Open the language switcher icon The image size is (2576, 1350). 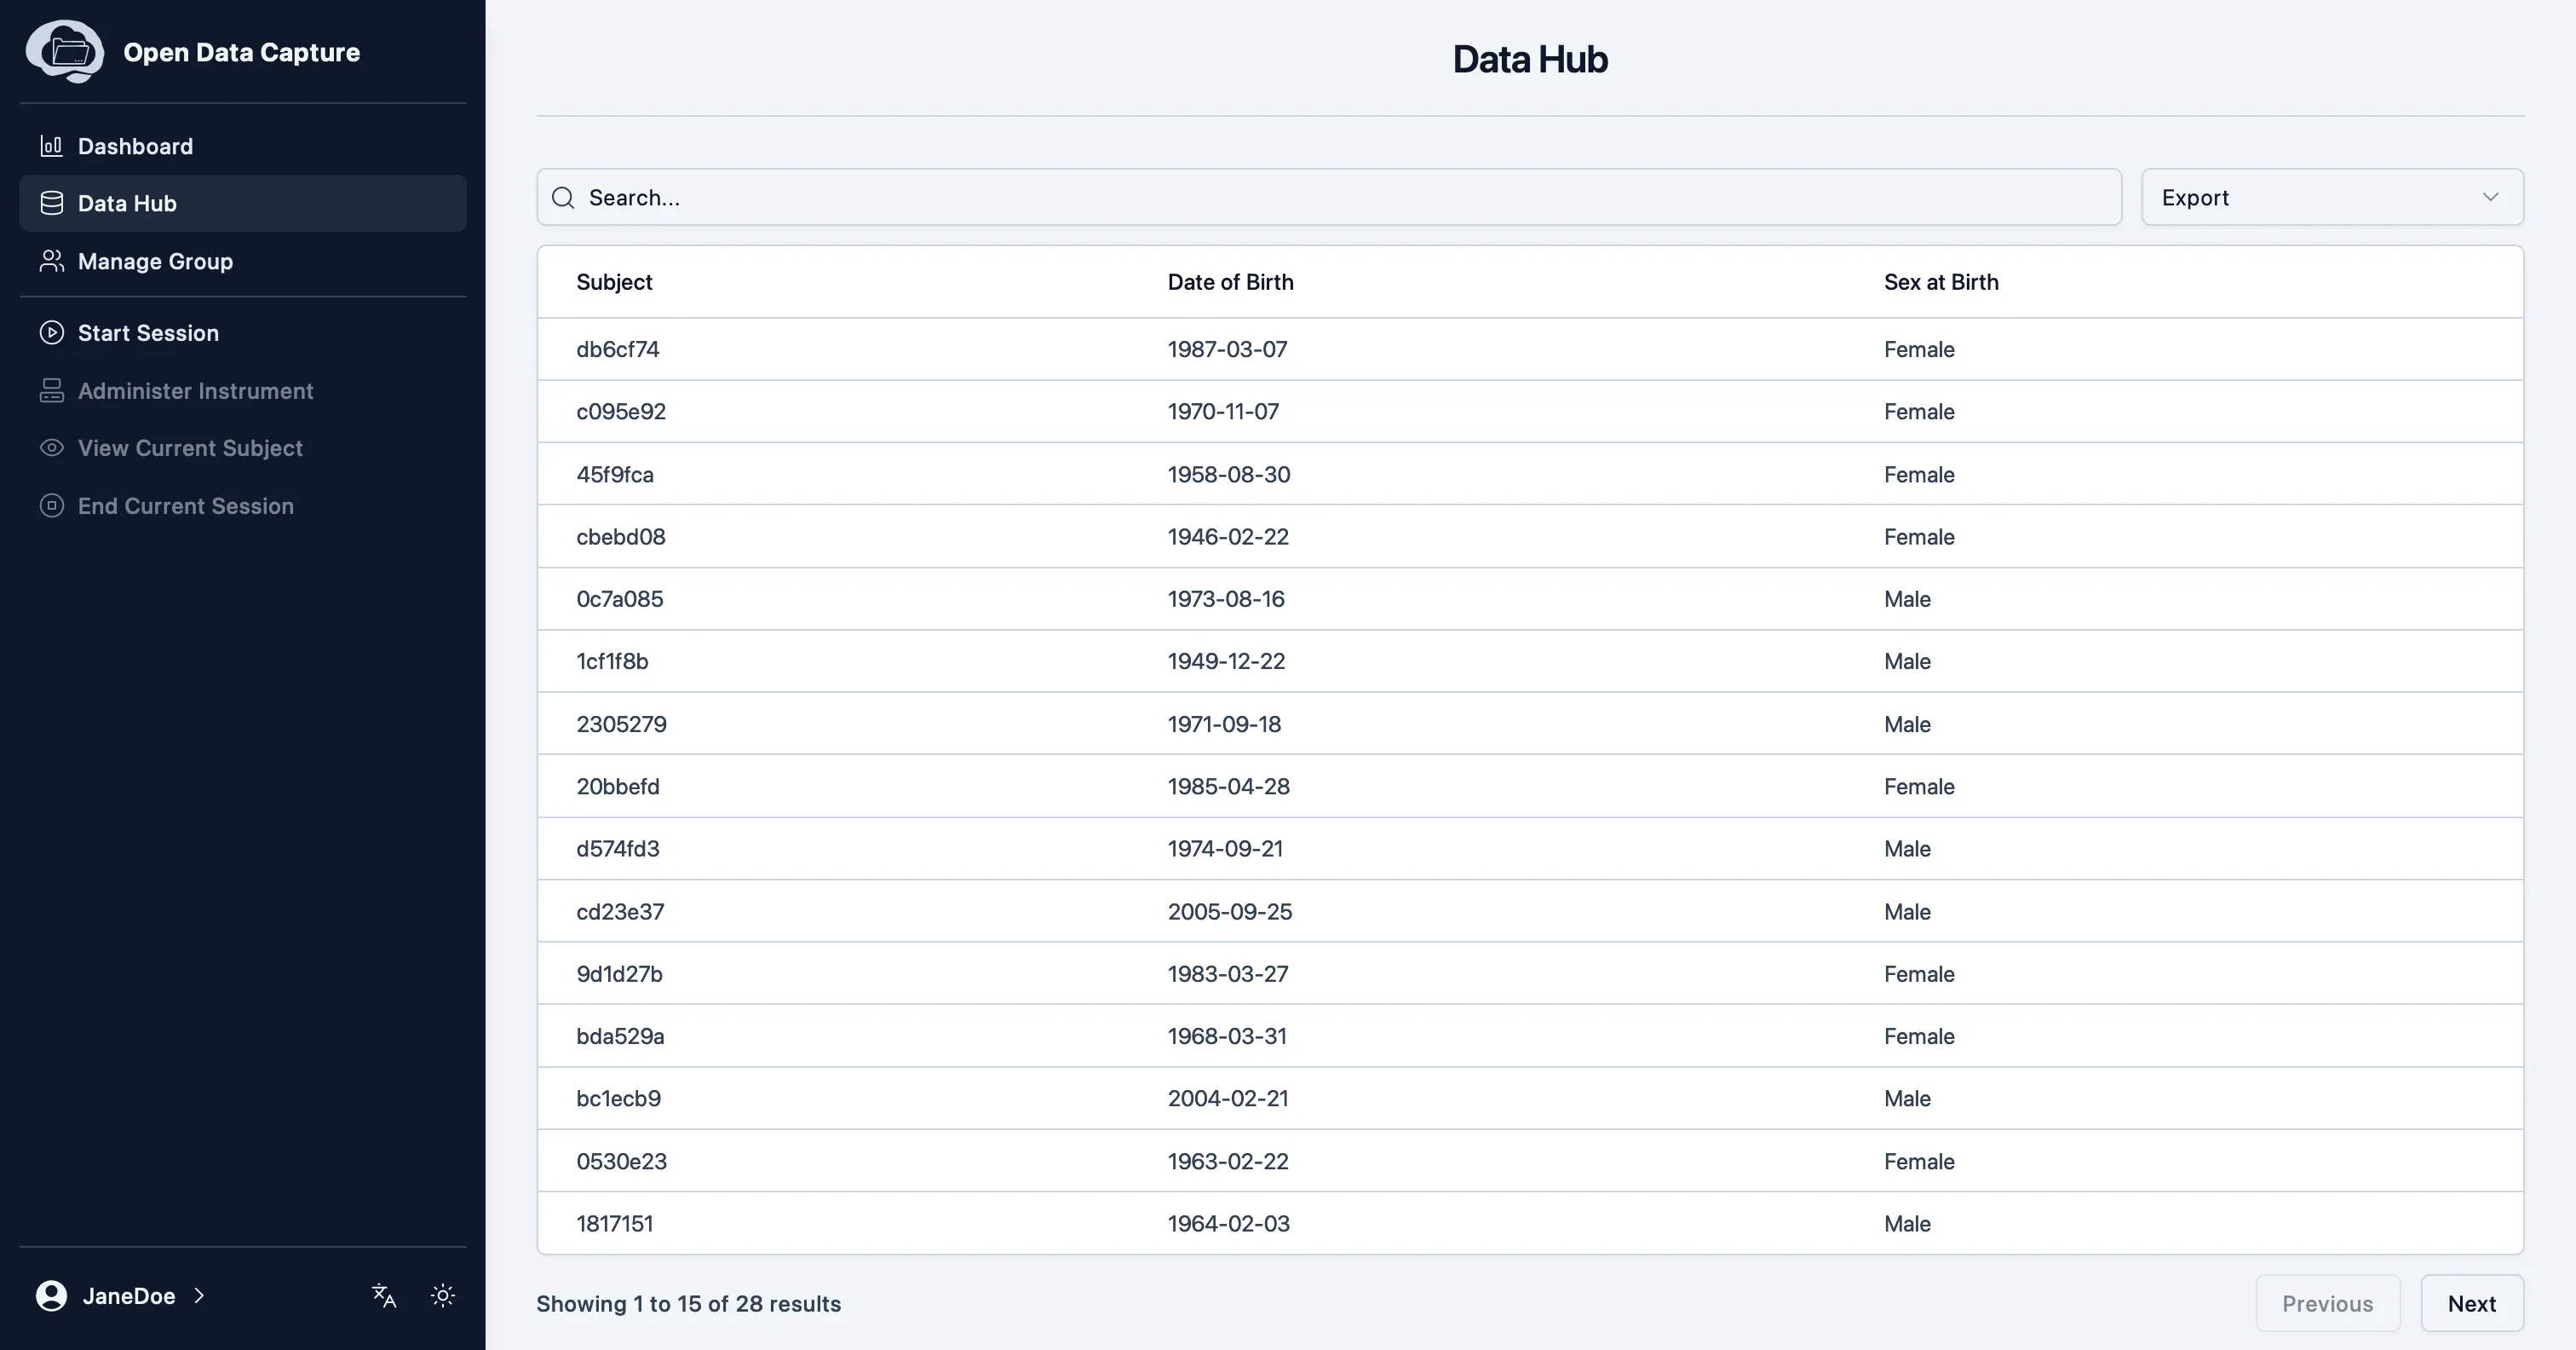[x=383, y=1295]
